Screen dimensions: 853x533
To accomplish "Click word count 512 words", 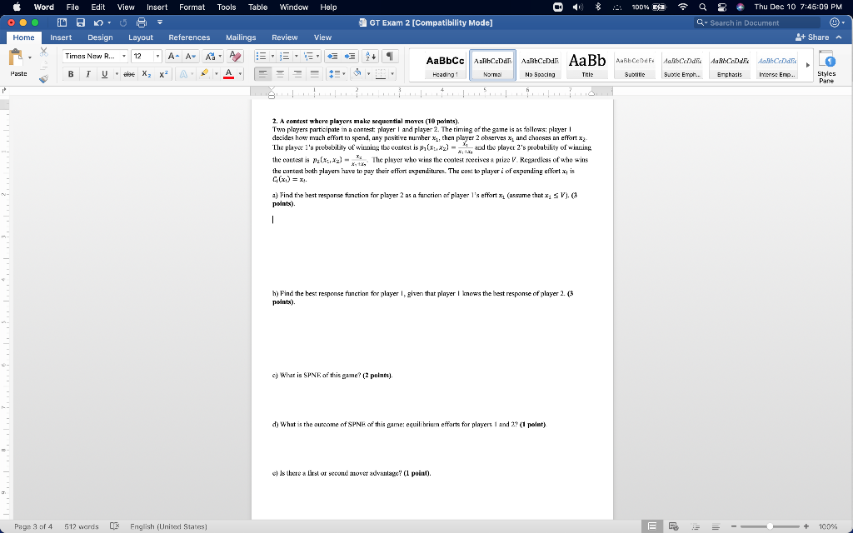I will coord(82,526).
